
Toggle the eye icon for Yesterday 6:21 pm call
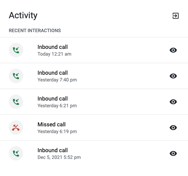point(173,102)
